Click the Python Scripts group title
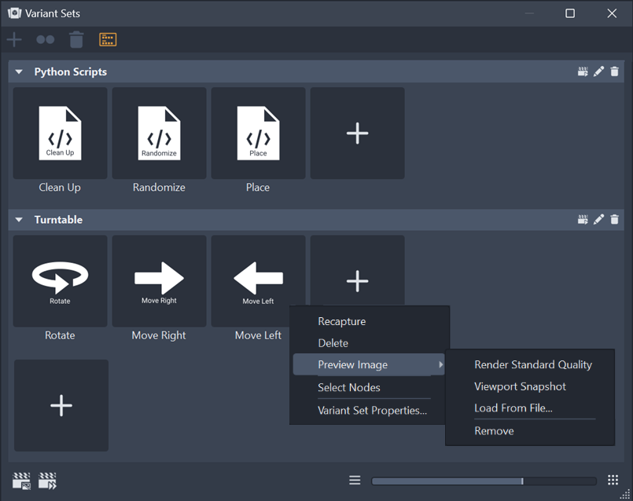This screenshot has height=501, width=633. coord(71,71)
